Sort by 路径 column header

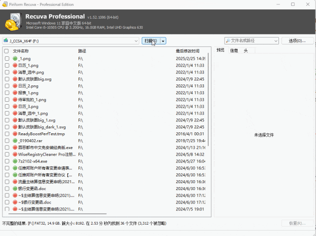tap(82, 51)
